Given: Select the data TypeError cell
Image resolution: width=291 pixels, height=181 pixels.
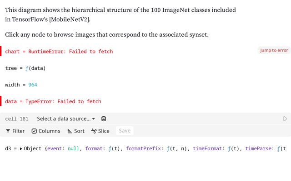Looking at the screenshot, I should tap(53, 101).
